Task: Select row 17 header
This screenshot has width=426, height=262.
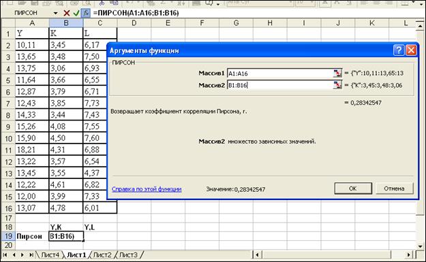Action: [x=8, y=218]
